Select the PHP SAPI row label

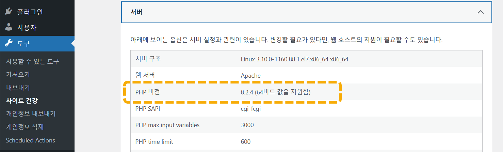(147, 109)
